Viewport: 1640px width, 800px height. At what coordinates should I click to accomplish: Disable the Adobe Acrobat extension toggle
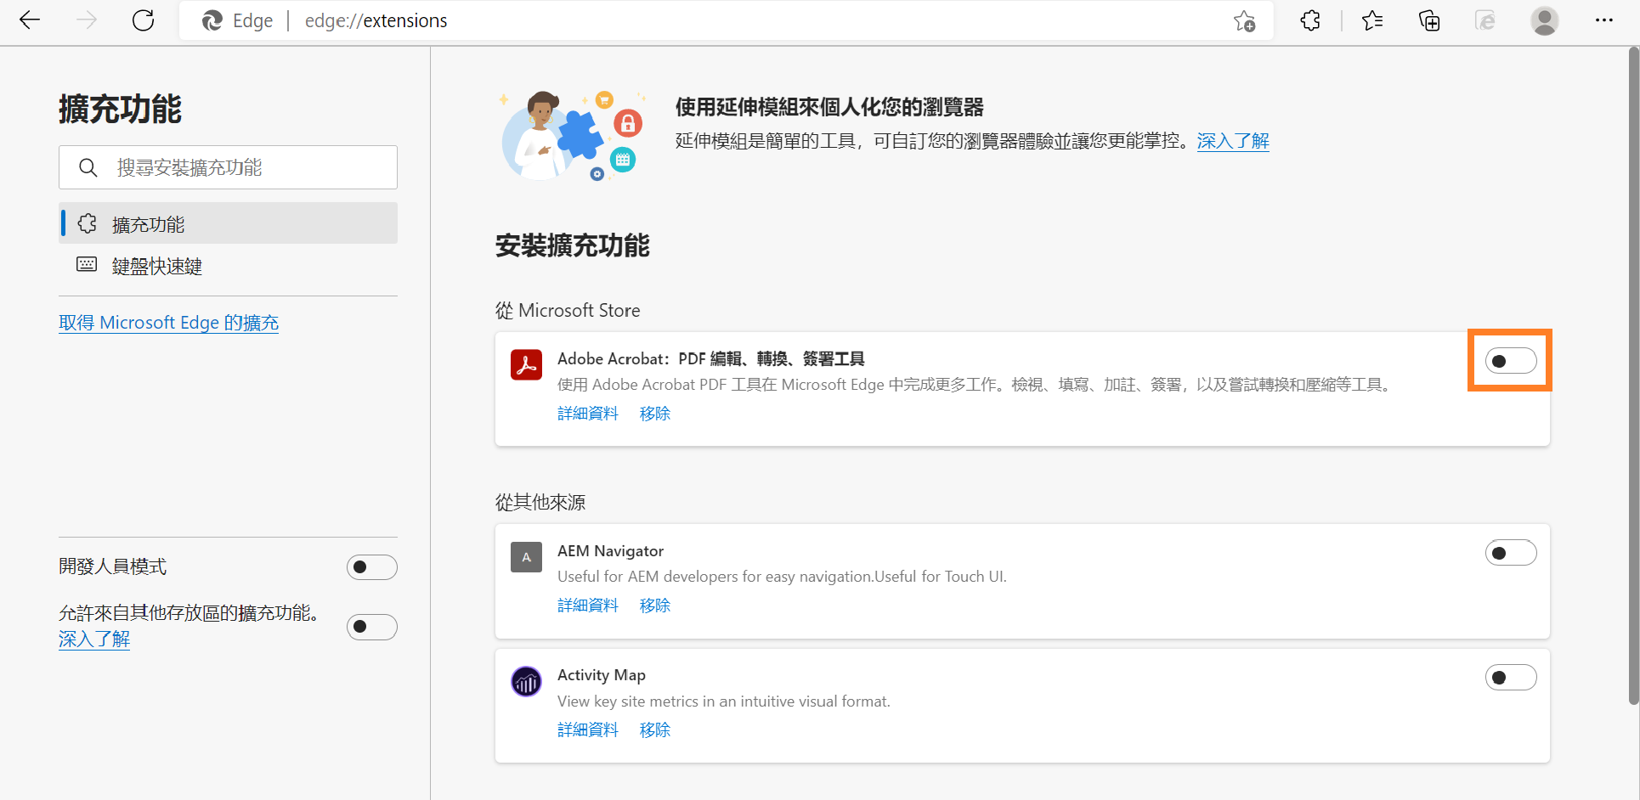pos(1510,360)
